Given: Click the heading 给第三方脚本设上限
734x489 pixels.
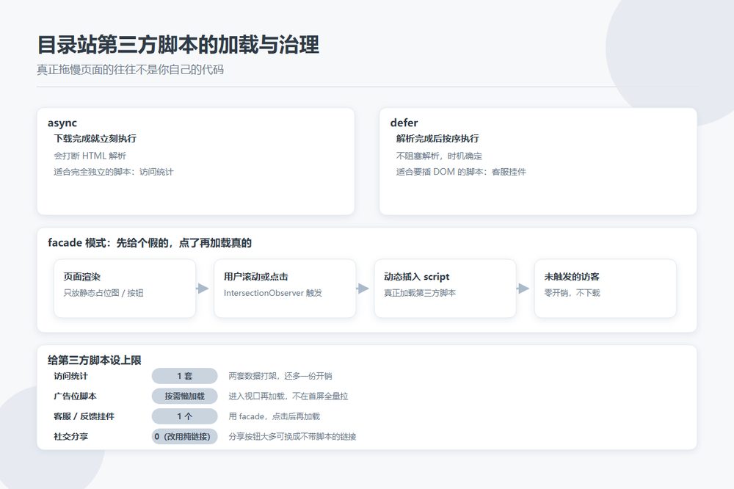Looking at the screenshot, I should click(94, 361).
